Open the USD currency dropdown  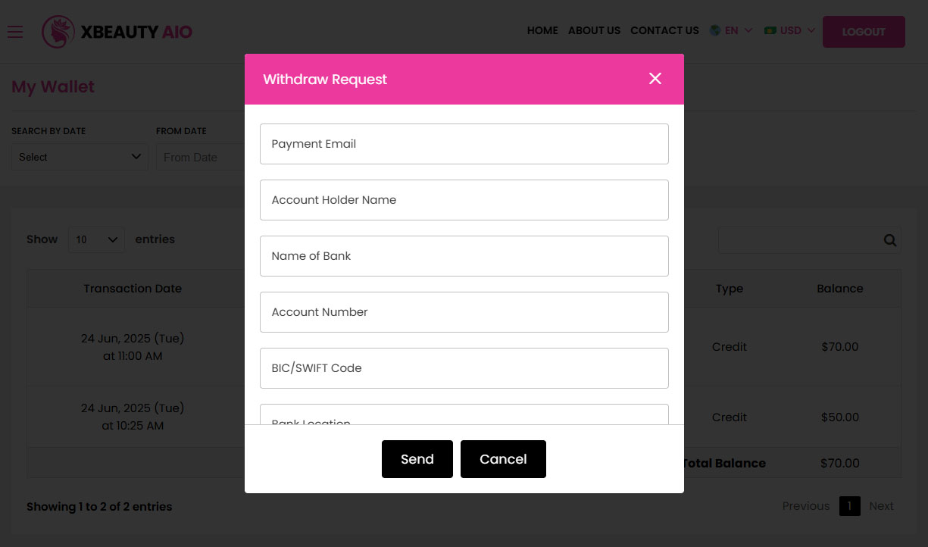pyautogui.click(x=792, y=30)
